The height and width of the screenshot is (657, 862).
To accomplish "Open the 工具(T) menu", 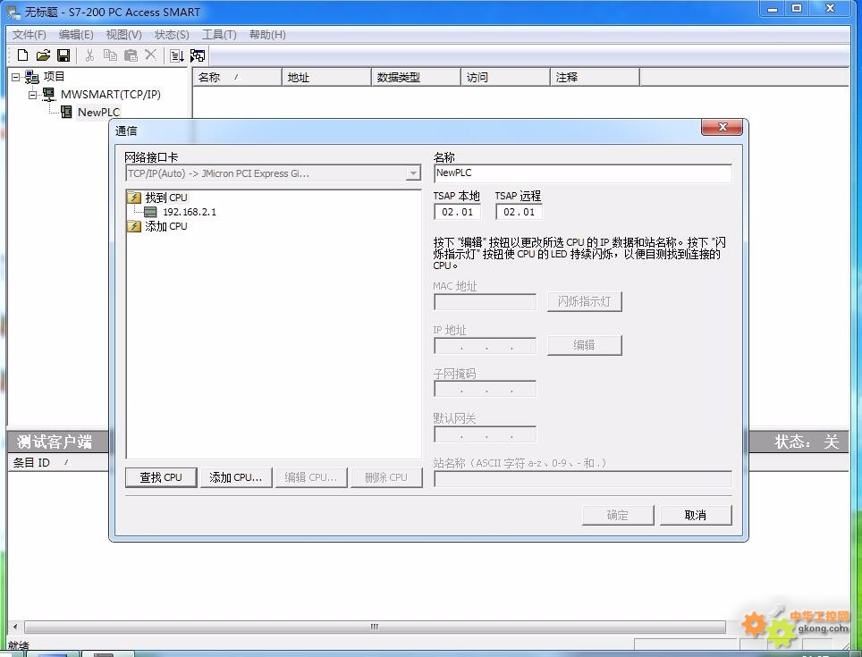I will click(219, 35).
